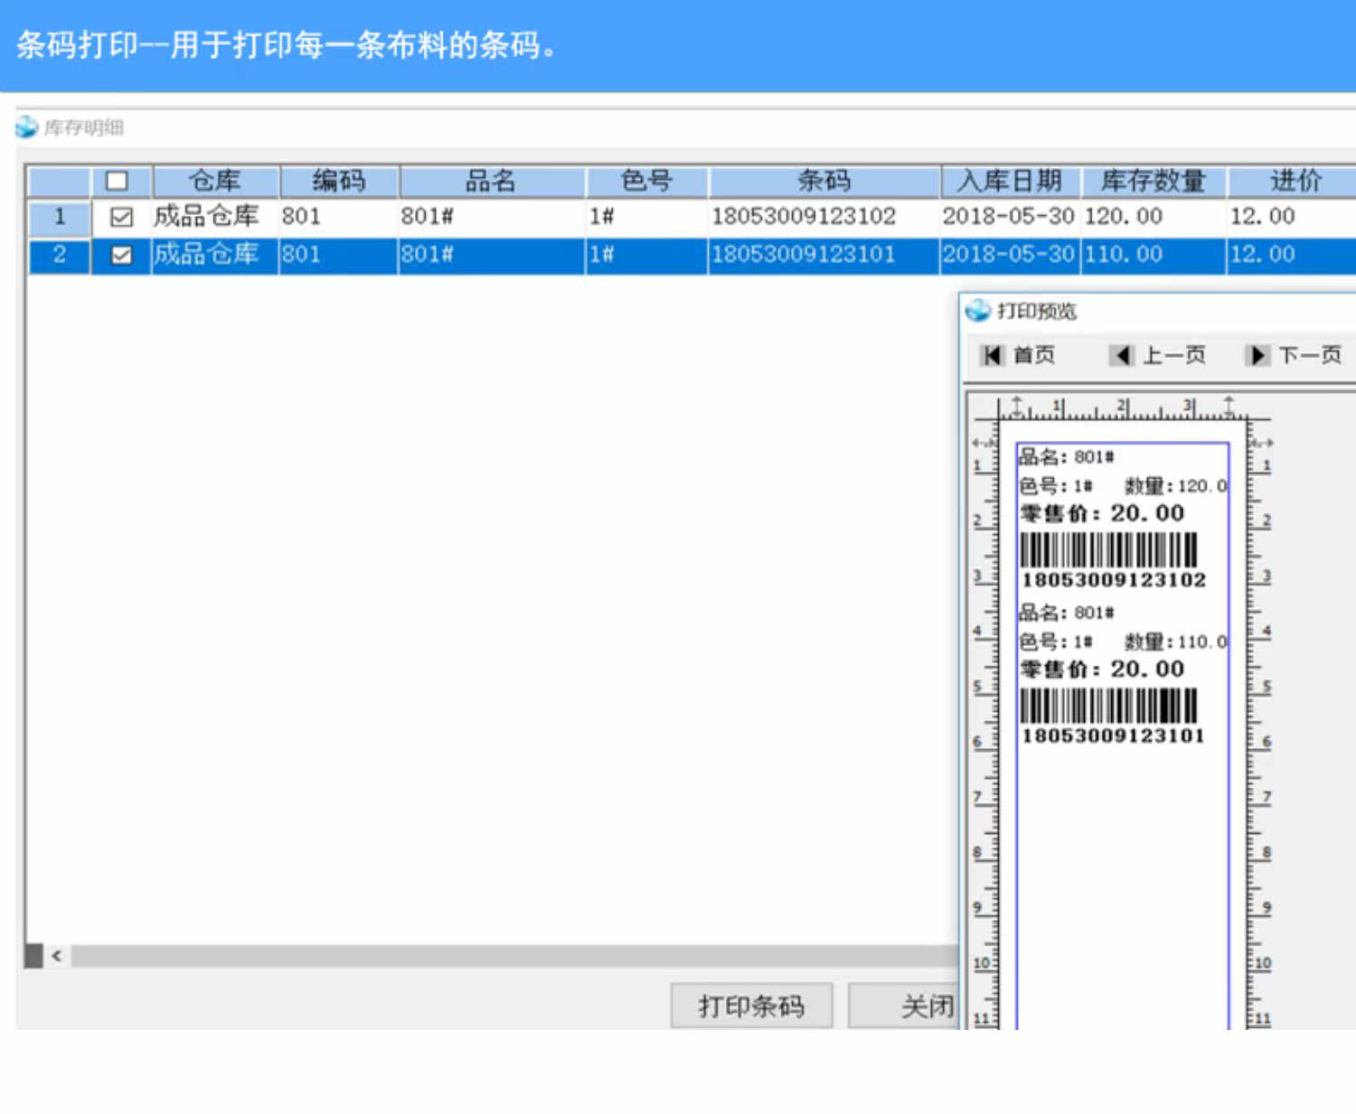Click the 首页 first-page icon in print preview
1356x1114 pixels.
click(x=993, y=355)
